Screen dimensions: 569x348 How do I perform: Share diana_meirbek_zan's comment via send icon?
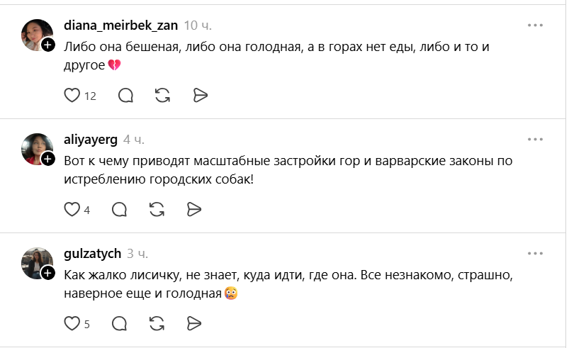click(201, 96)
